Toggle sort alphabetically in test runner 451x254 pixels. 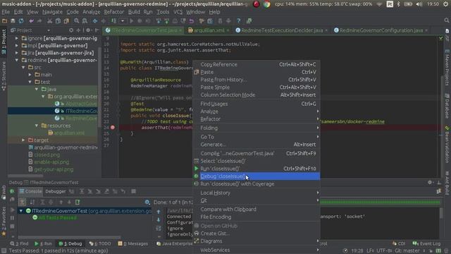pos(32,202)
